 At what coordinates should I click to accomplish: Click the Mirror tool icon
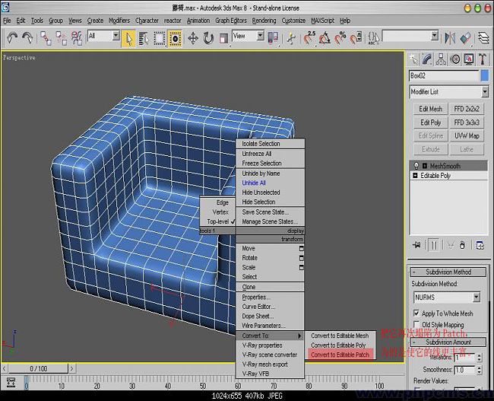pos(450,38)
